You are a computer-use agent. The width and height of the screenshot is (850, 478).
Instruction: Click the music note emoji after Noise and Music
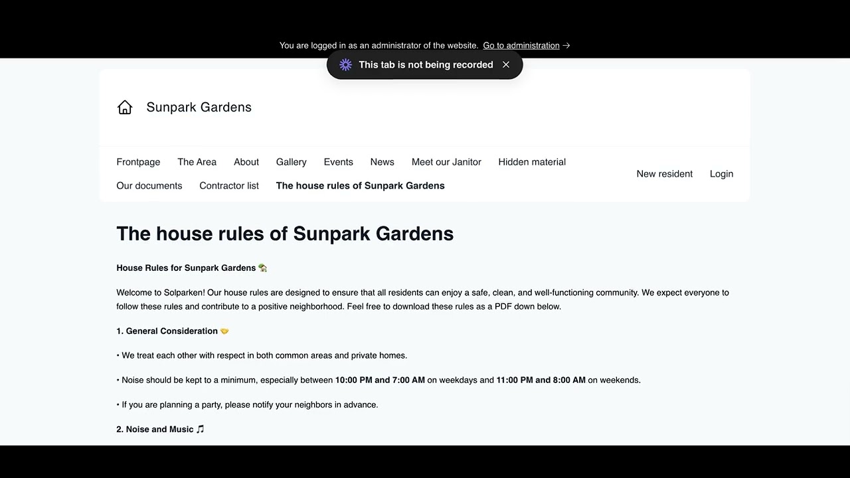coord(201,430)
